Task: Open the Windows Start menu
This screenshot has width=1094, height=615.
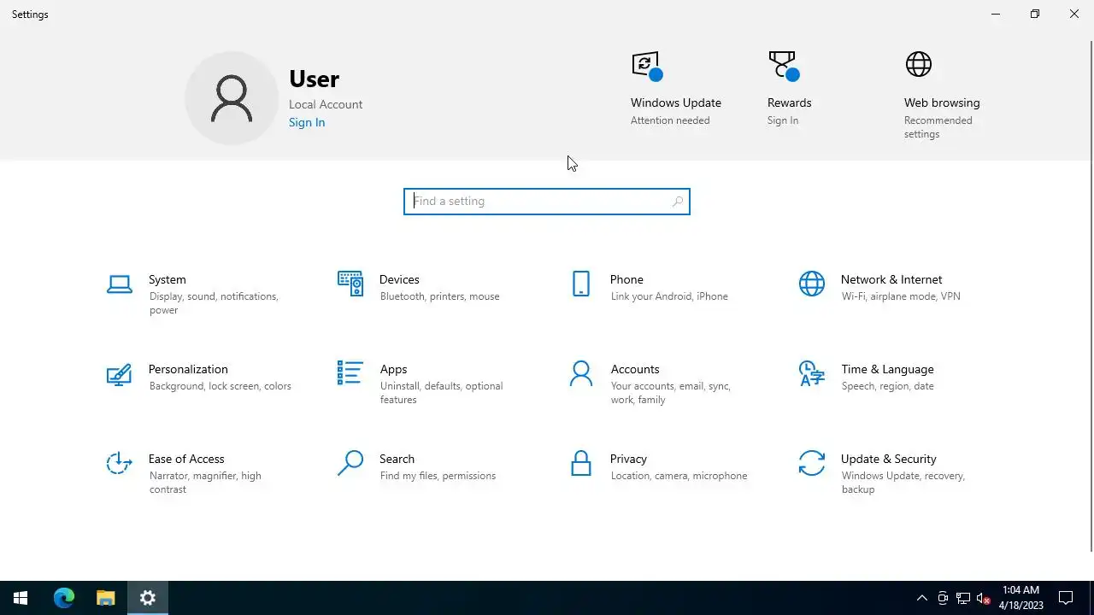Action: click(x=21, y=598)
